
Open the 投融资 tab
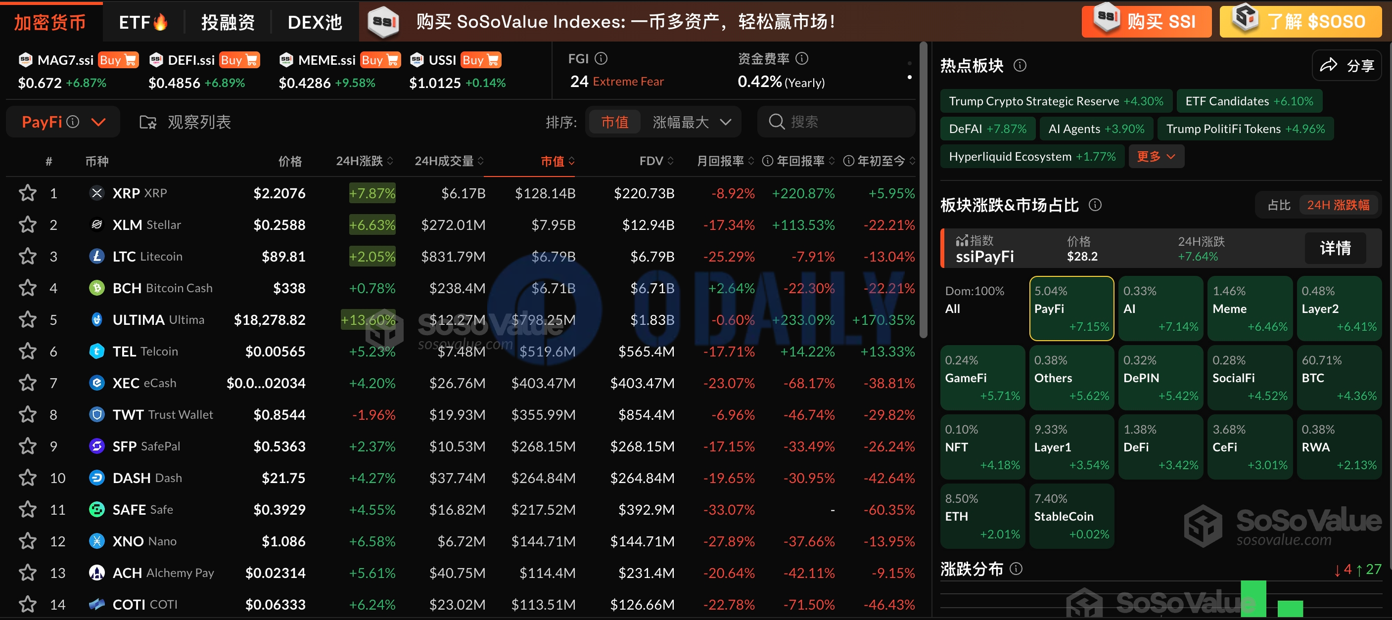(228, 22)
